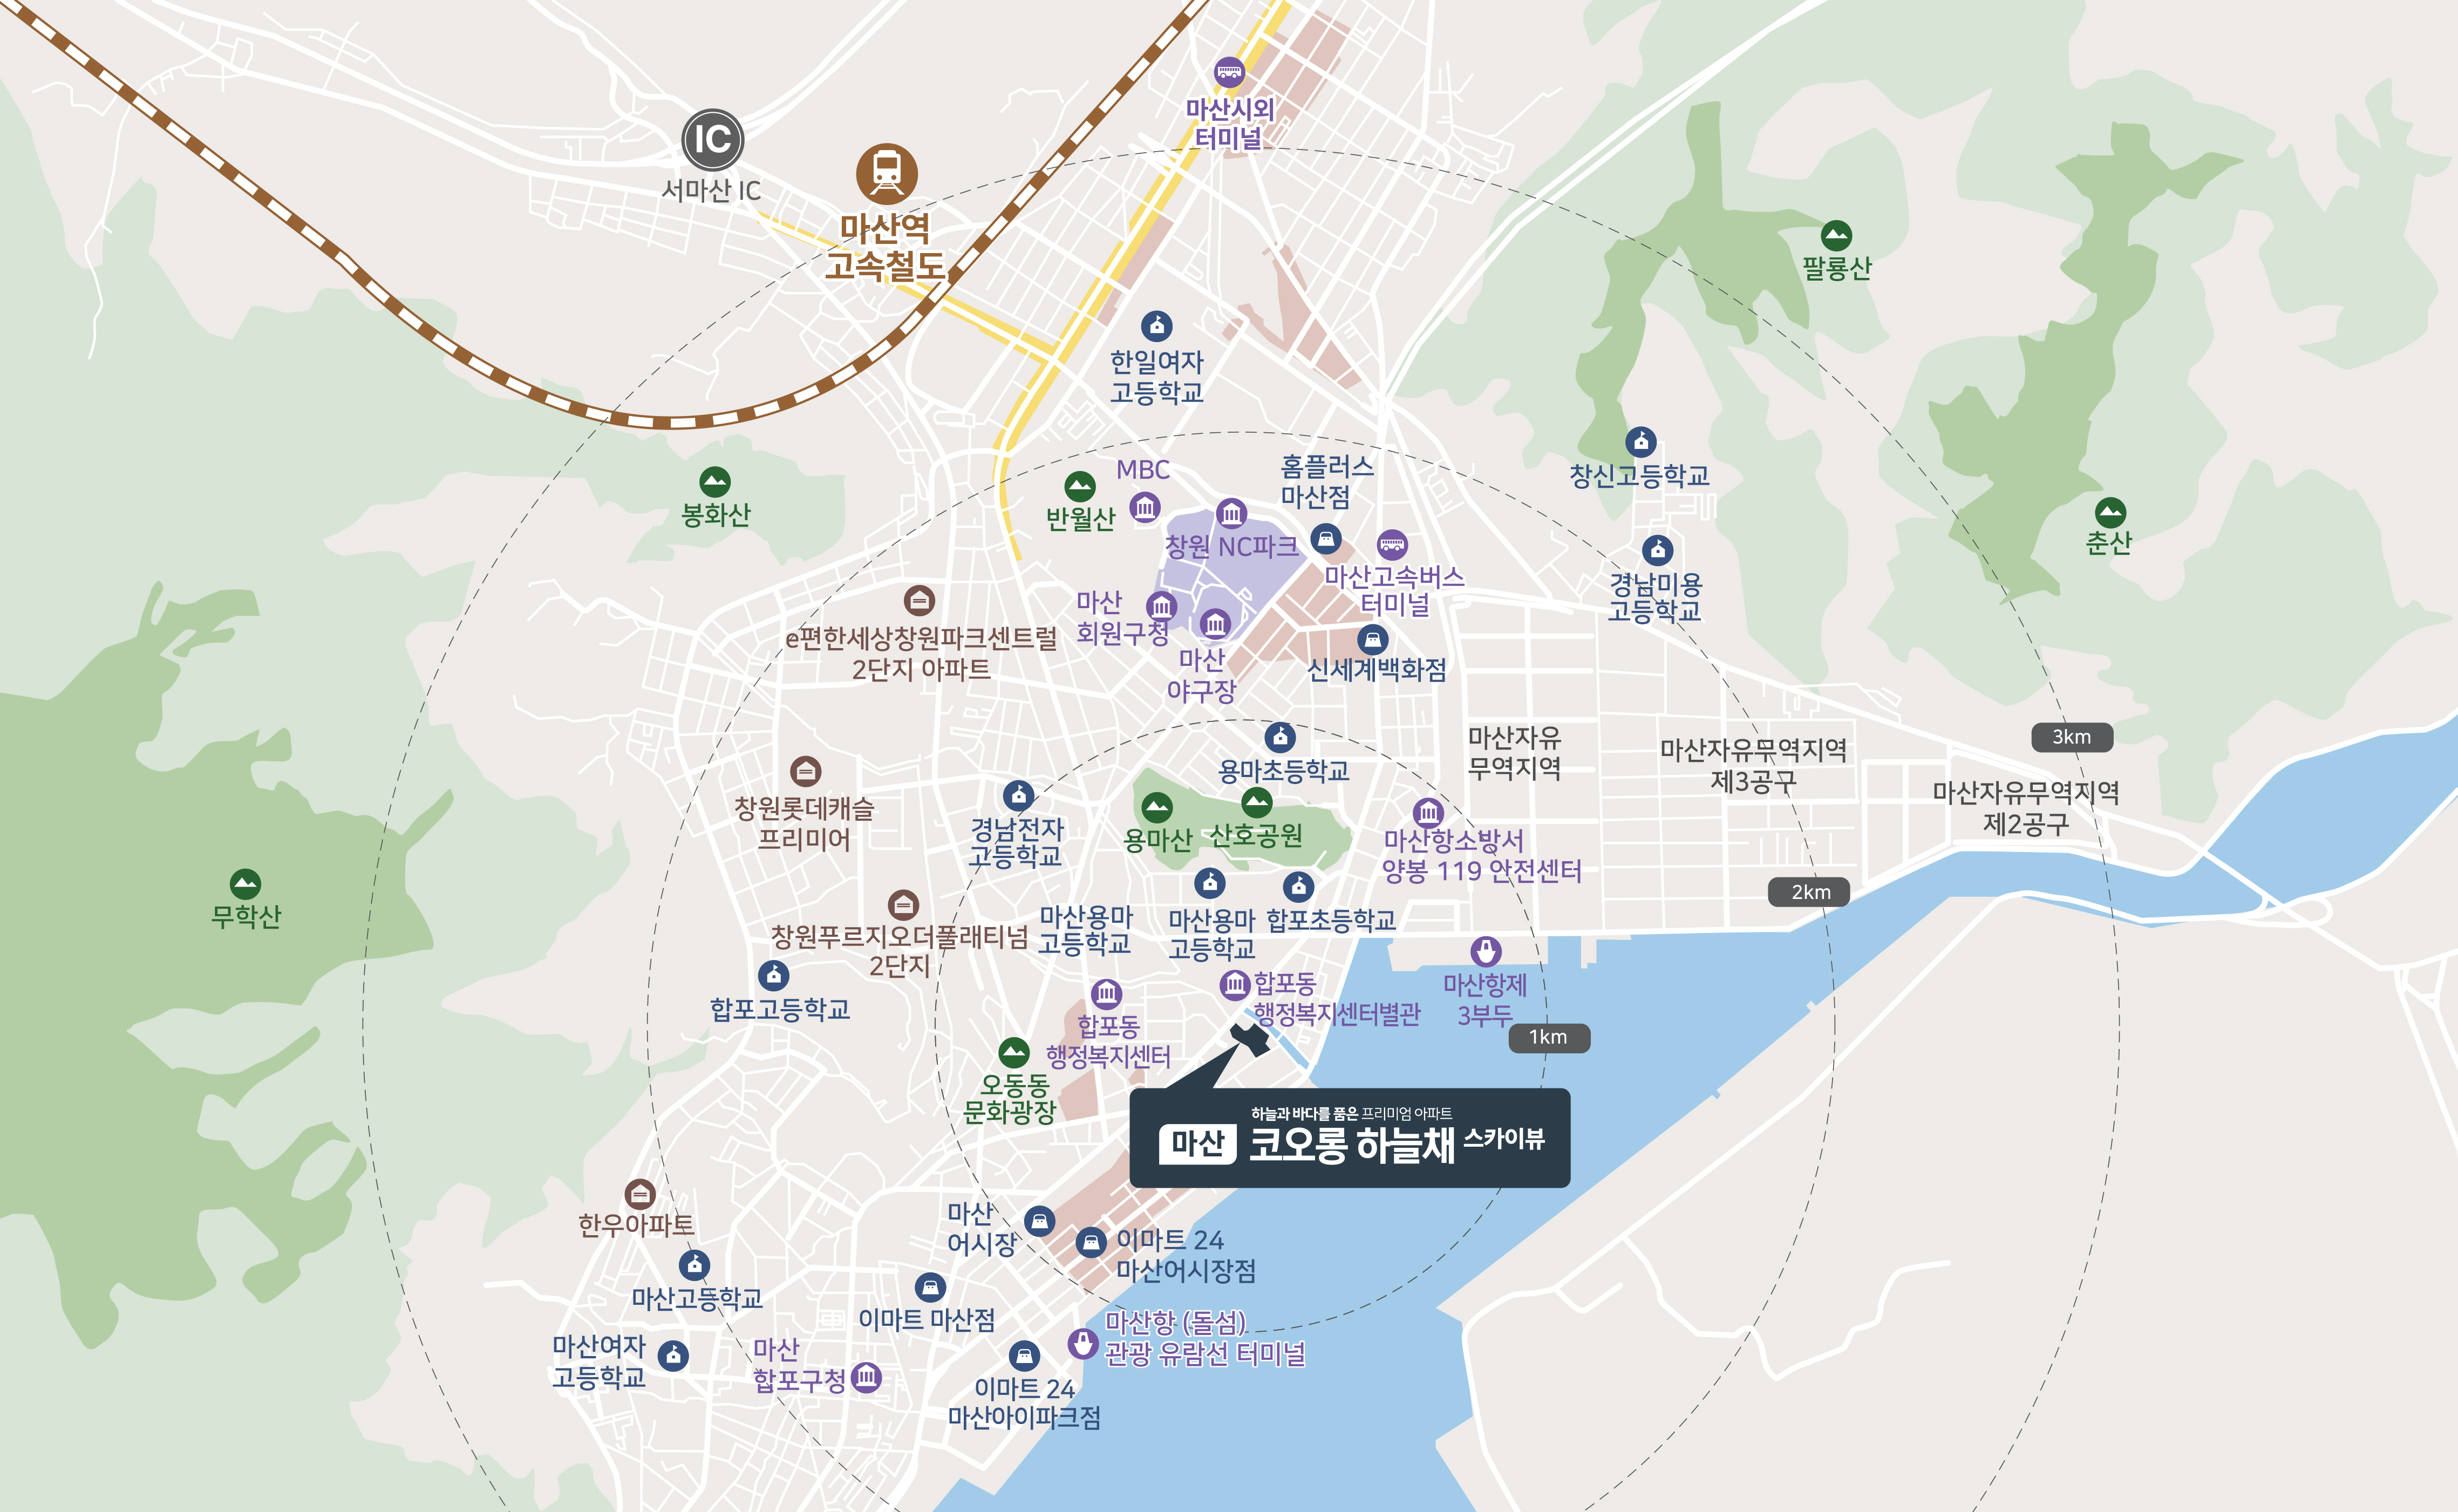The width and height of the screenshot is (2458, 1512).
Task: Click the 스카이뷰 text in banner
Action: 1504,1138
